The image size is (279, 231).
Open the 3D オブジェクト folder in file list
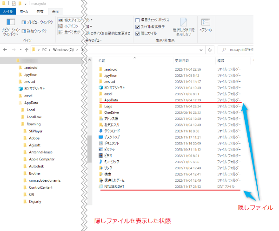(112, 88)
